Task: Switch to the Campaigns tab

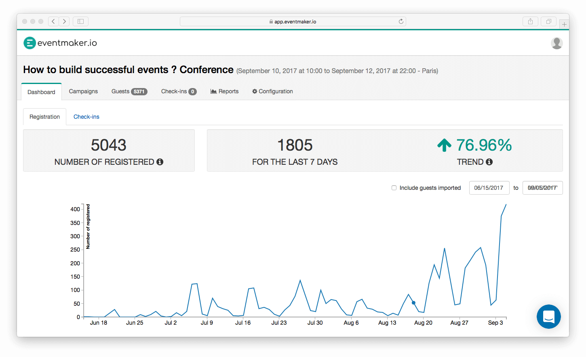Action: (83, 91)
